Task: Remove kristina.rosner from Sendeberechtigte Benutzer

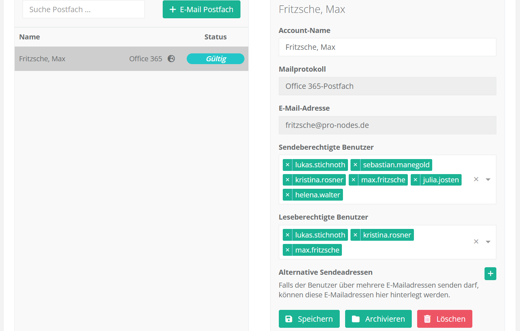Action: coord(287,180)
